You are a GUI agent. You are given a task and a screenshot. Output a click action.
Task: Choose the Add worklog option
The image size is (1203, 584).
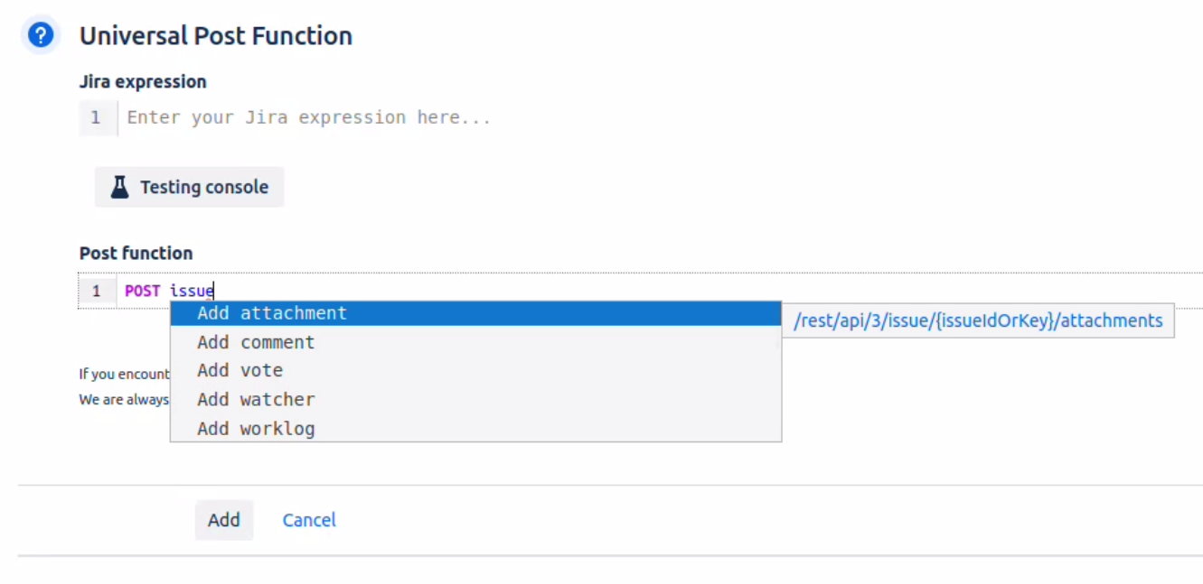point(256,428)
